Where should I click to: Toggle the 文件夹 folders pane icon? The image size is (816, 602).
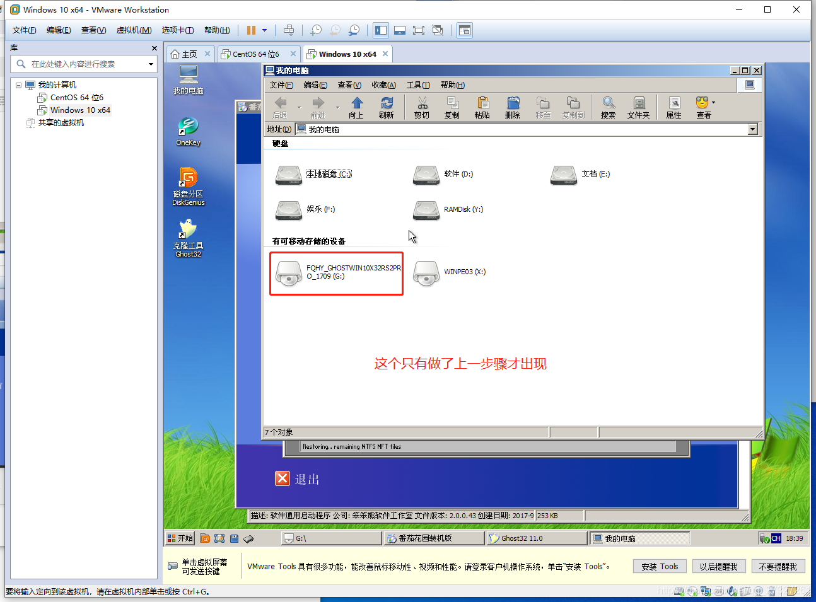point(638,107)
